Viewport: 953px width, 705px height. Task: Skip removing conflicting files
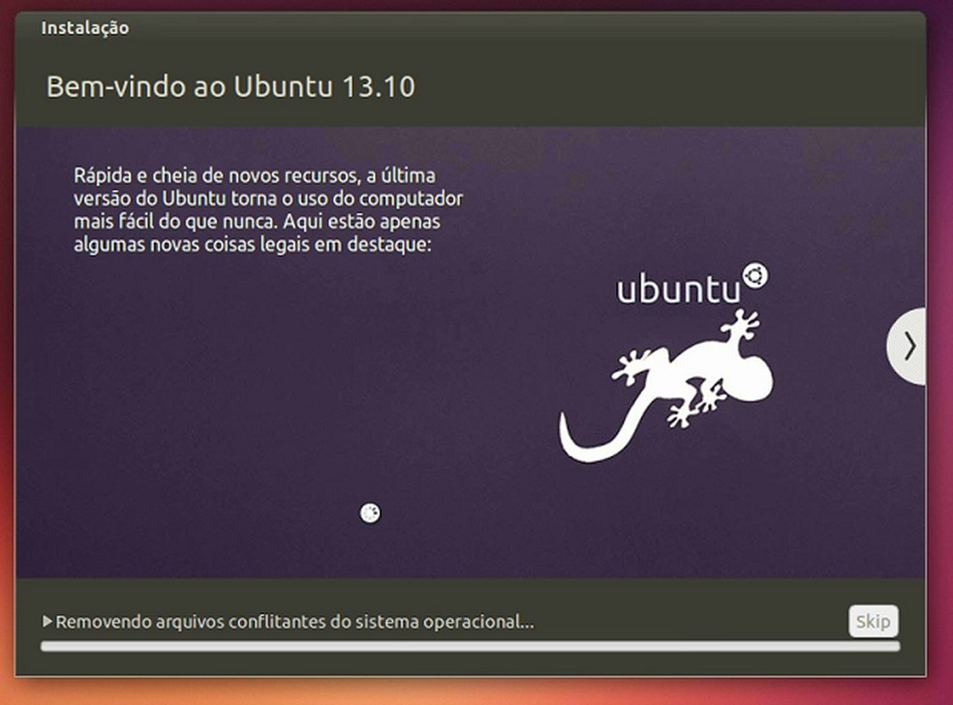(x=873, y=621)
